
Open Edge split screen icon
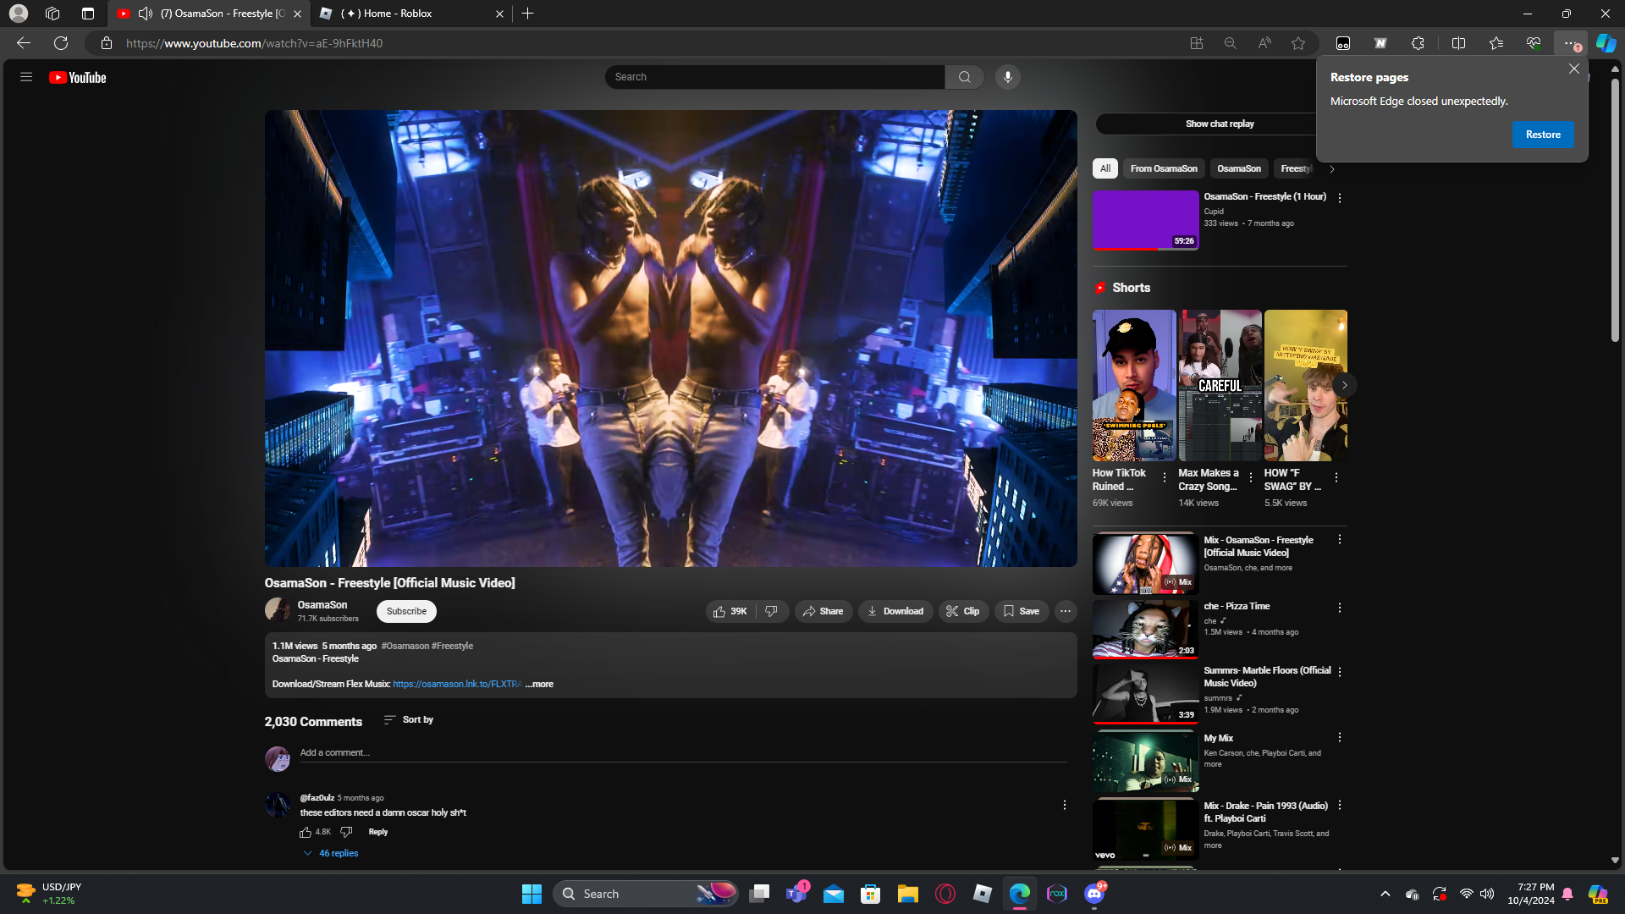coord(1458,43)
